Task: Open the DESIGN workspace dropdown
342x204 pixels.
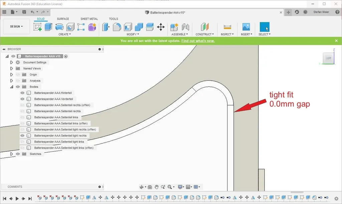Action: click(x=16, y=26)
